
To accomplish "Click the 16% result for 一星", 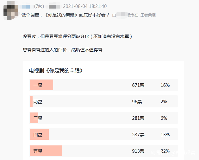I will (x=165, y=85).
